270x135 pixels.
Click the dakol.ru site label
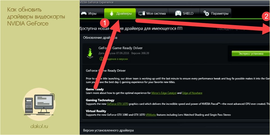click(x=39, y=127)
